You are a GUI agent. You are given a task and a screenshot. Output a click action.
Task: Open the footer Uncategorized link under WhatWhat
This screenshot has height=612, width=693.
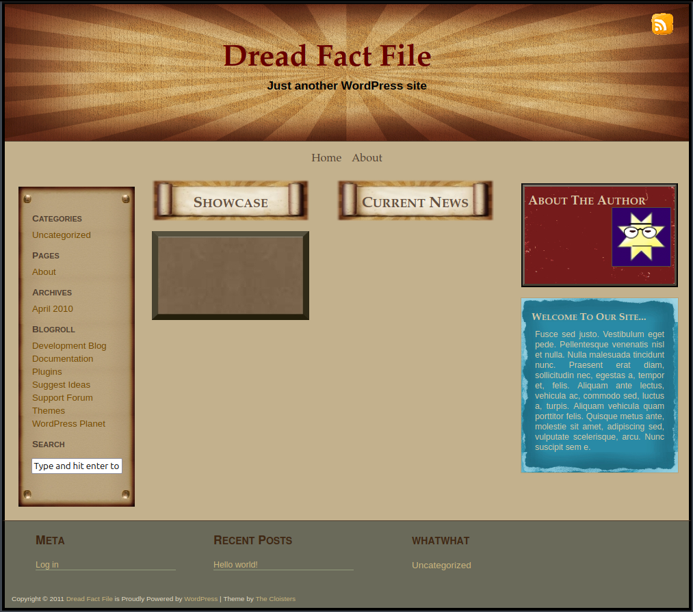[441, 566]
